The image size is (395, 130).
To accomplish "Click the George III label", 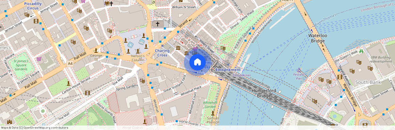I will click(x=96, y=57).
